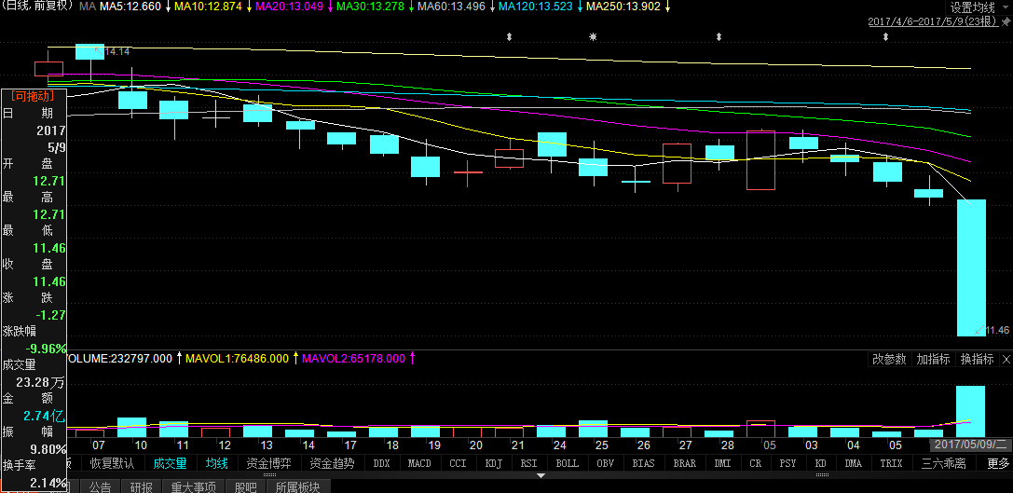Click 换指标 to change the indicator

point(976,359)
